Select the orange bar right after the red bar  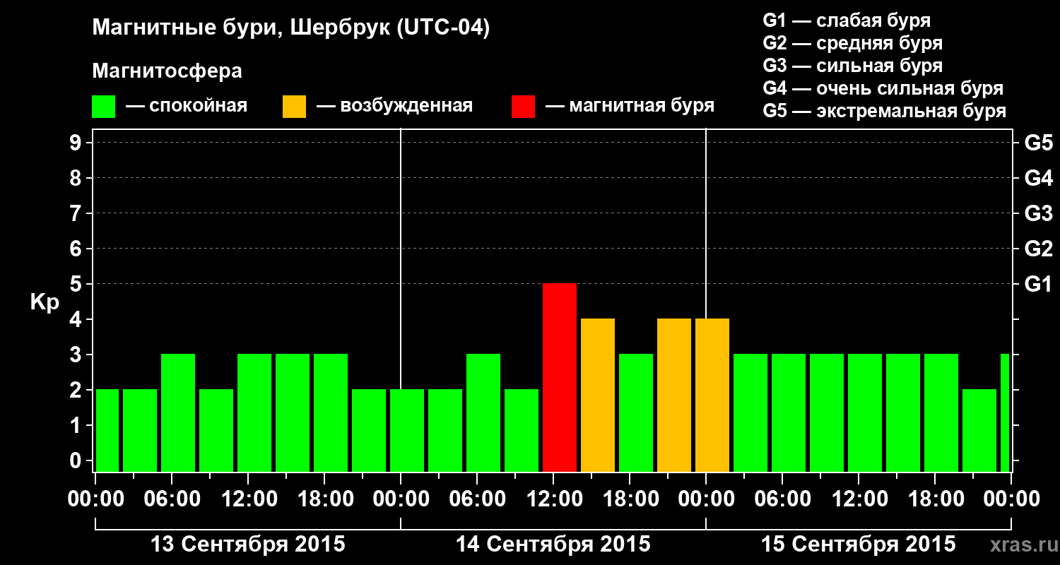point(598,395)
